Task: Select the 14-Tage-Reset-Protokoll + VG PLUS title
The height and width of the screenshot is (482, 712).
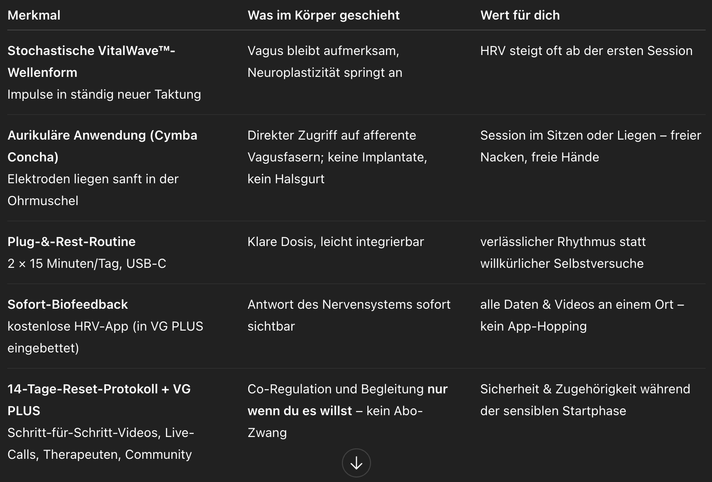Action: pyautogui.click(x=99, y=400)
